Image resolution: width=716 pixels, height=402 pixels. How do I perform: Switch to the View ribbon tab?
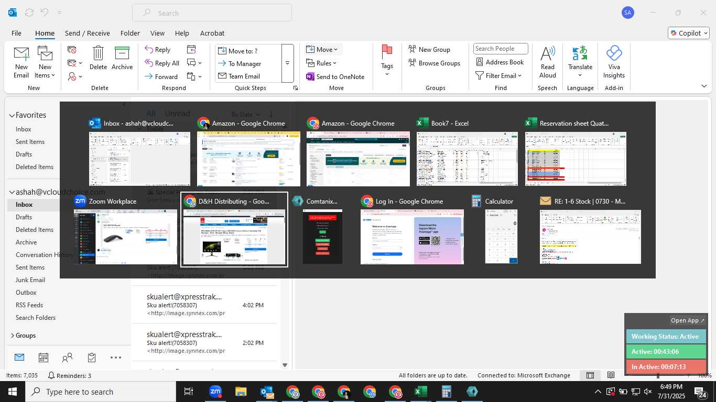point(157,33)
